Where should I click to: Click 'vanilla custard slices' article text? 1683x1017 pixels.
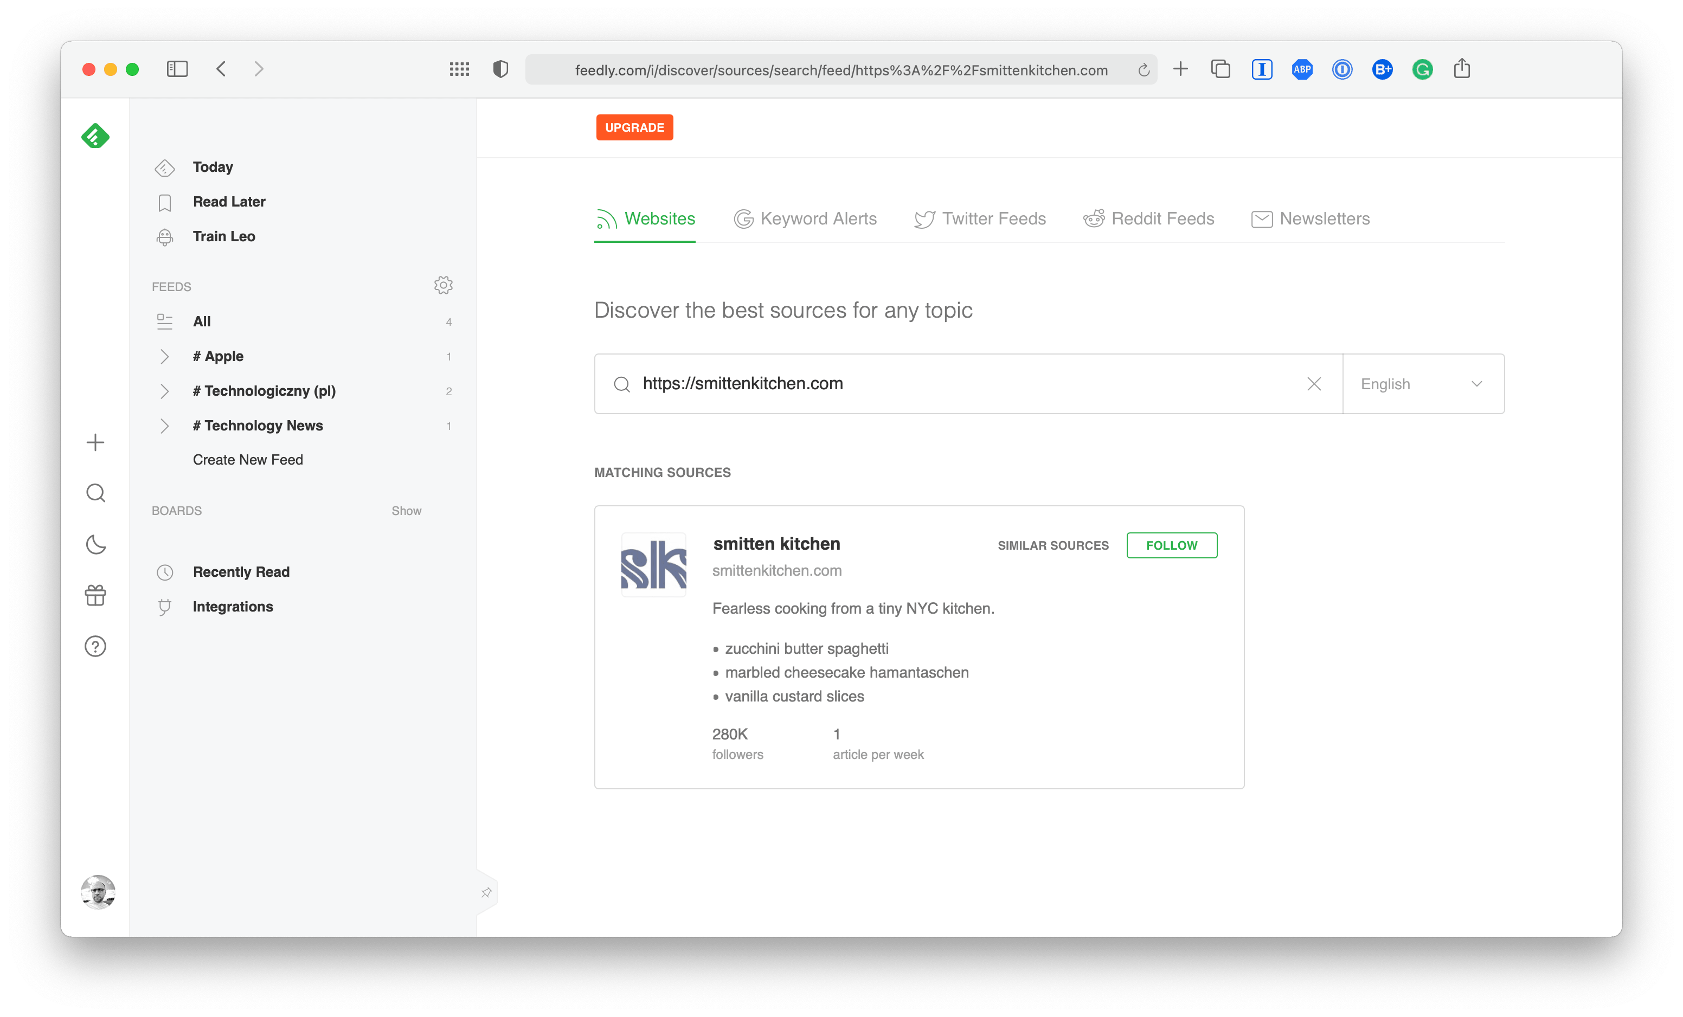coord(795,697)
